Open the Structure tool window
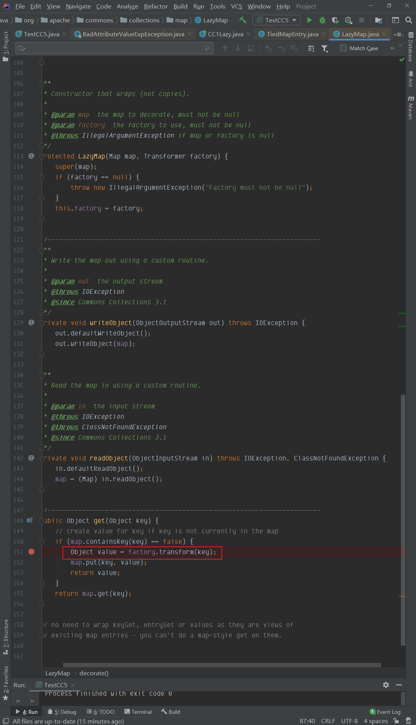This screenshot has height=725, width=416. click(x=5, y=637)
